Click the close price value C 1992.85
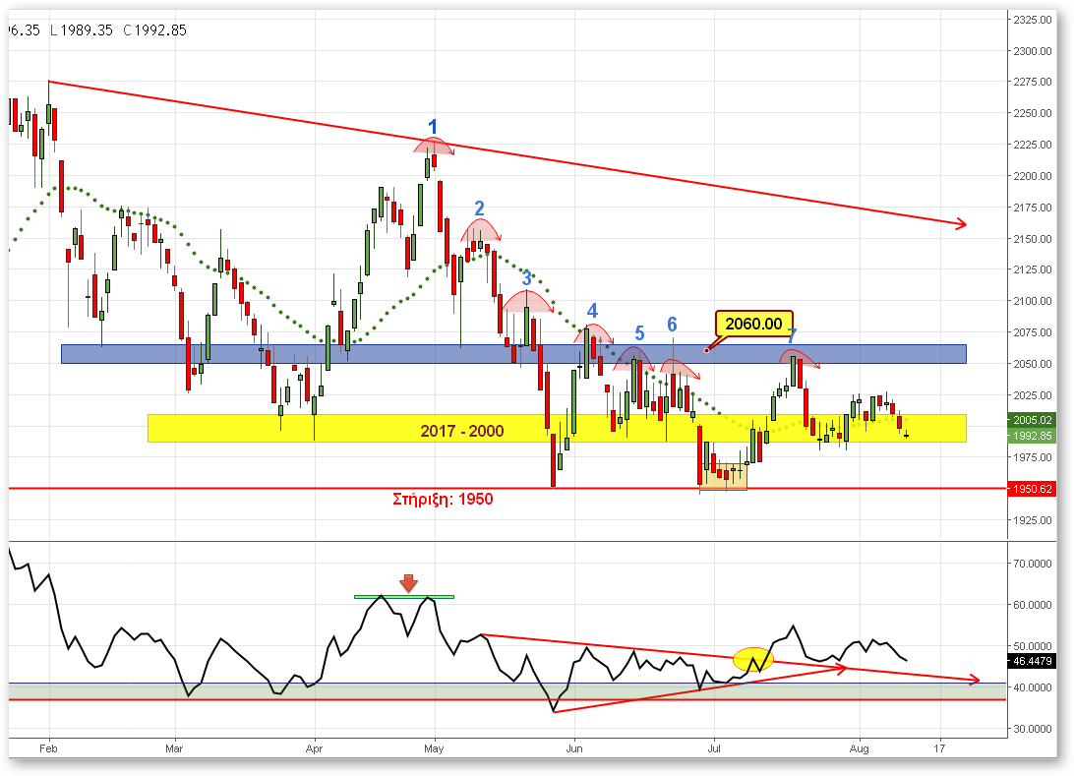 point(154,30)
